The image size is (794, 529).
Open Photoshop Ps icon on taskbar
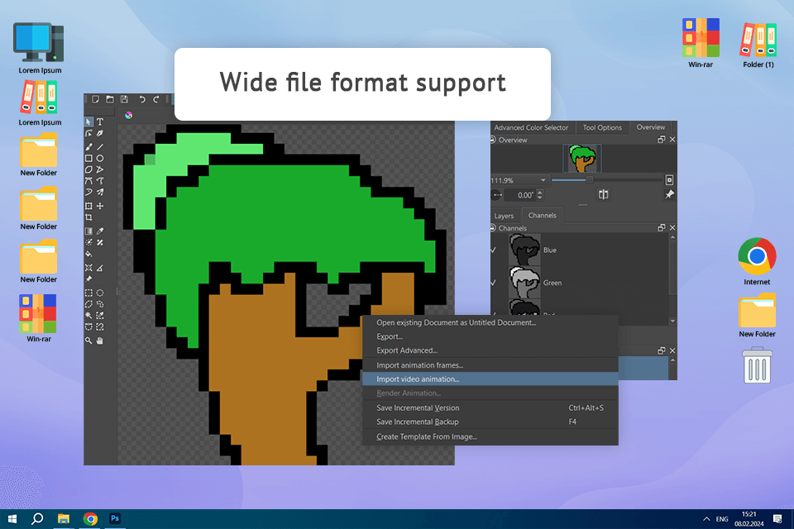(x=115, y=519)
